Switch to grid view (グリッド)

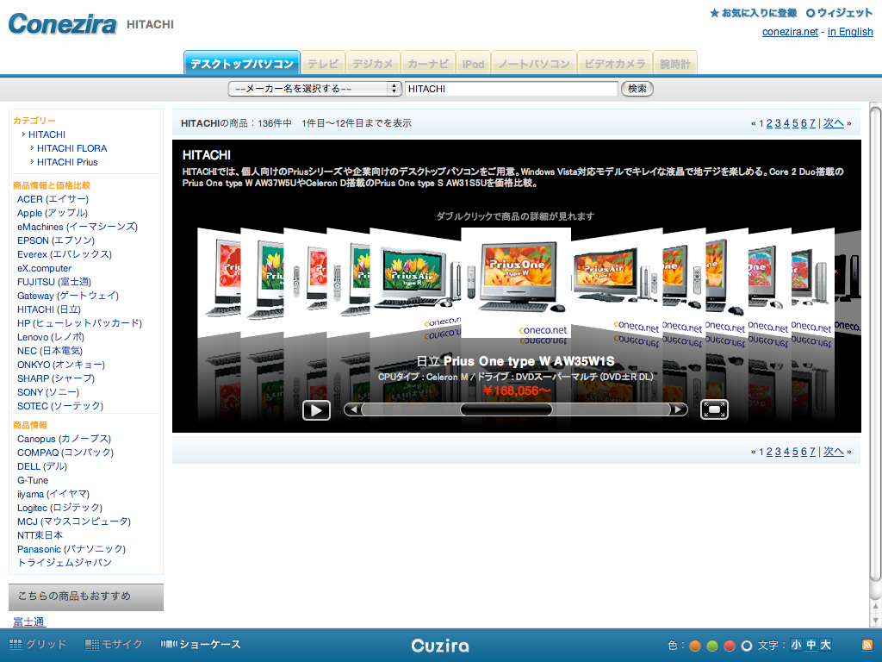(x=38, y=645)
